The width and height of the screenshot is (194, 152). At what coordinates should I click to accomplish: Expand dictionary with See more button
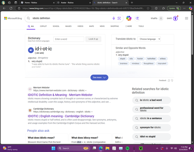99,77
